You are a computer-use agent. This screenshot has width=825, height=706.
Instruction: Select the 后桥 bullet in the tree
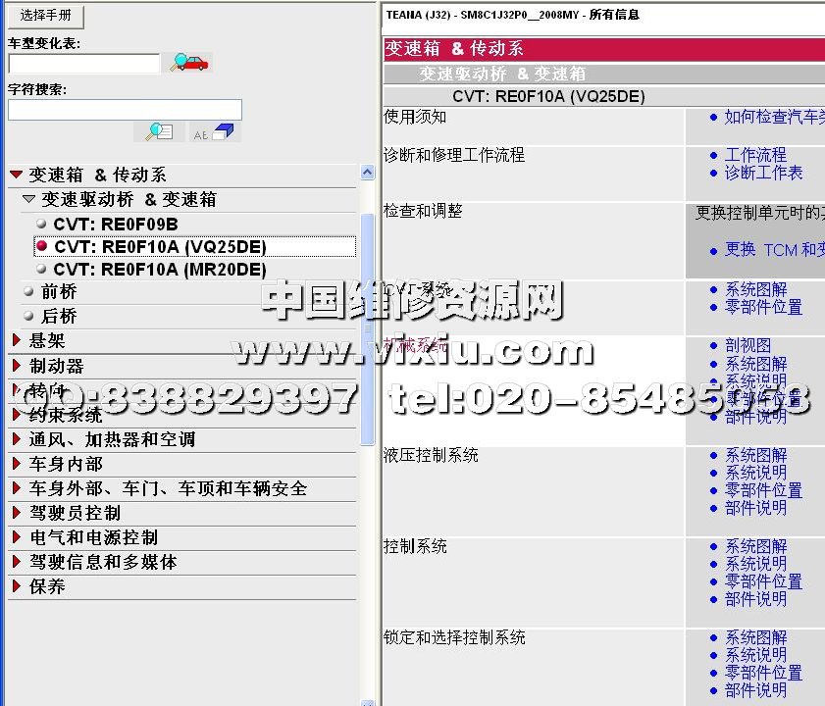click(28, 316)
